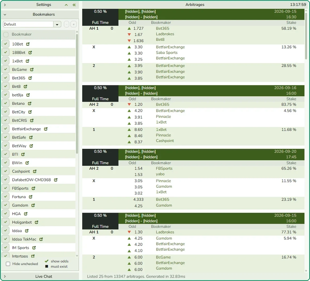Screen dimensions: 310x281
Task: Focus the Default preset input field
Action: pyautogui.click(x=28, y=24)
